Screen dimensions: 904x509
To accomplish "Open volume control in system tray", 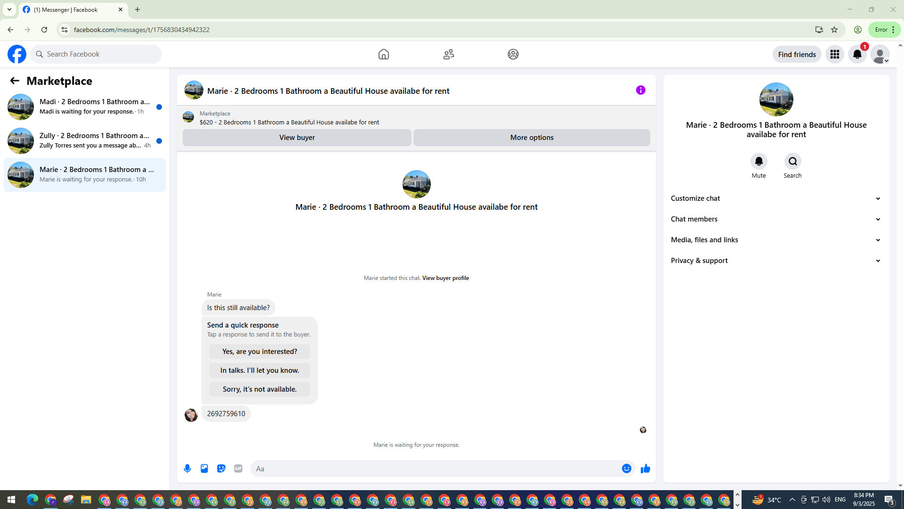I will [x=826, y=500].
